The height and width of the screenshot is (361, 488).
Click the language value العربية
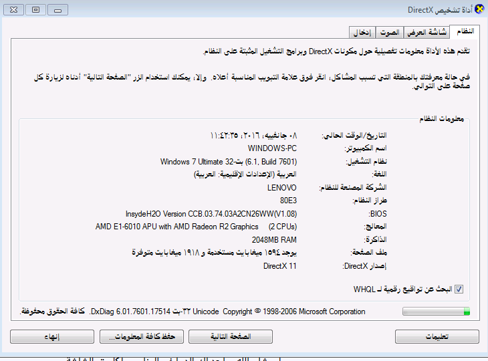click(245, 174)
